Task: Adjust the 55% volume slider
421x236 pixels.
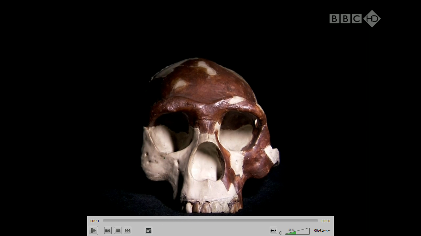Action: click(297, 231)
